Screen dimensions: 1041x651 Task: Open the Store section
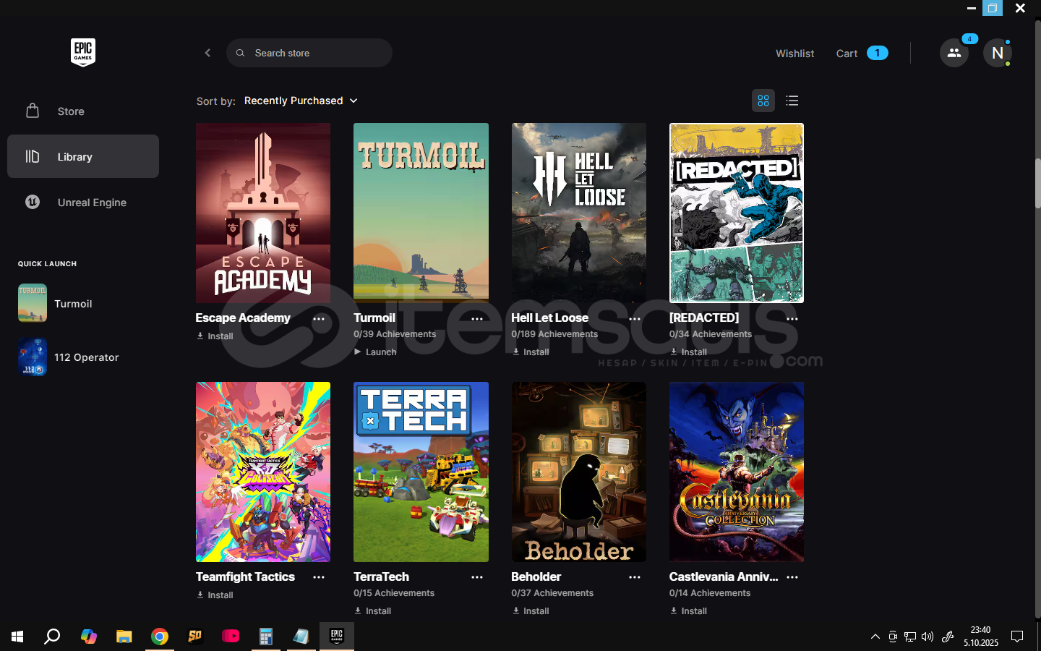click(83, 111)
